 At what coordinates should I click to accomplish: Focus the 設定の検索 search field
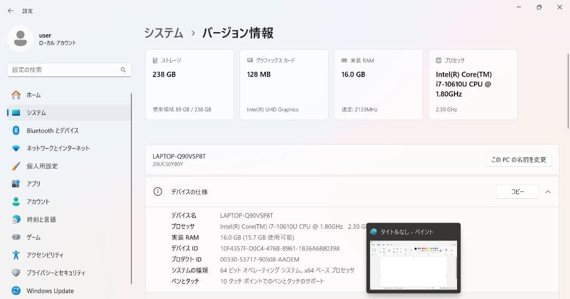click(x=70, y=70)
